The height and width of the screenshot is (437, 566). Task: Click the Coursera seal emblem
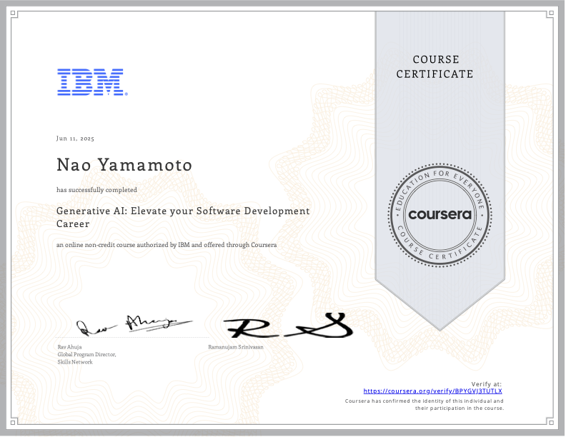[440, 215]
